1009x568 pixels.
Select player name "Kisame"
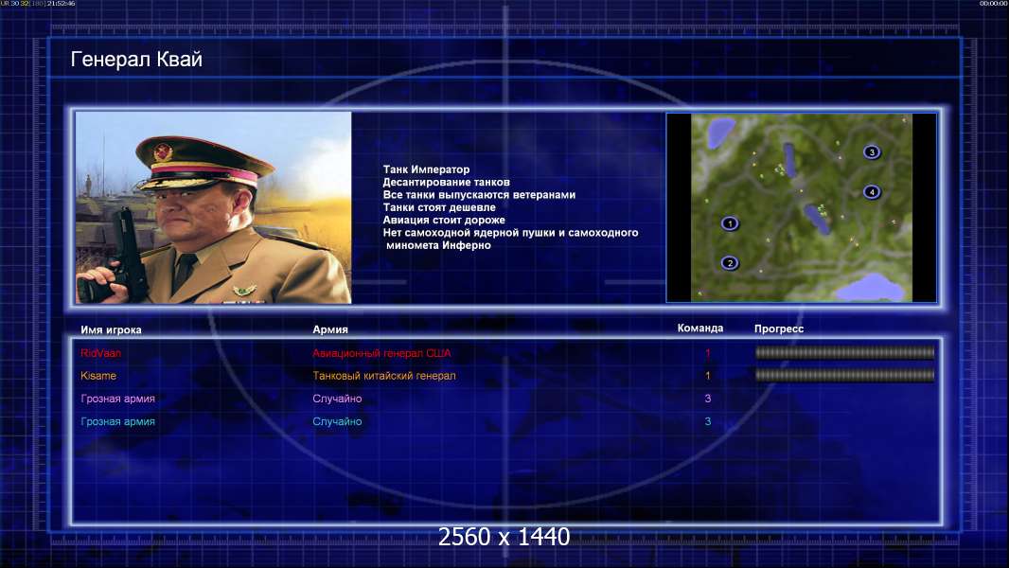point(98,376)
